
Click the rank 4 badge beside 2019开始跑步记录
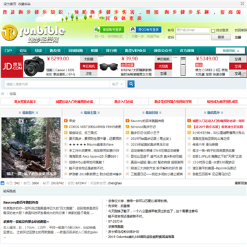coord(128,139)
